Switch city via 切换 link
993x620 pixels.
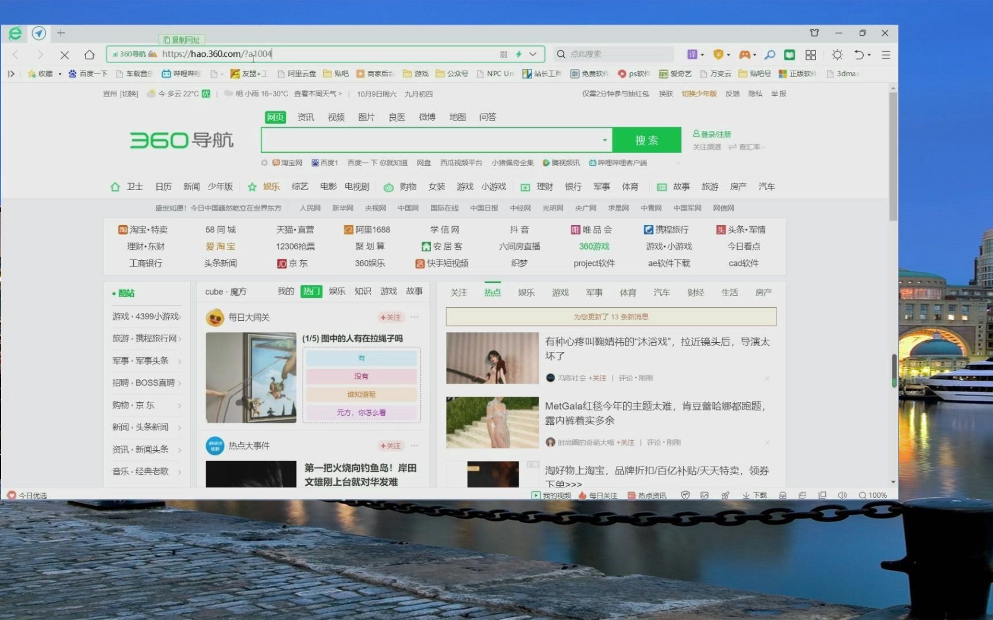click(129, 94)
